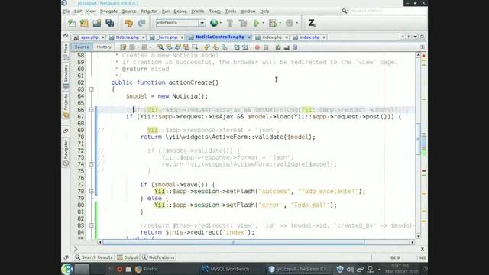
Task: Open the Window menu
Action: [248, 11]
